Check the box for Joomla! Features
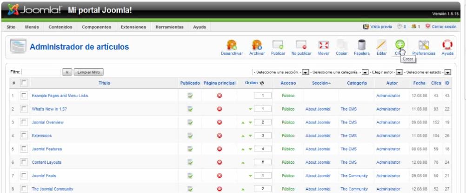Image resolution: width=466 pixels, height=193 pixels. point(23,149)
